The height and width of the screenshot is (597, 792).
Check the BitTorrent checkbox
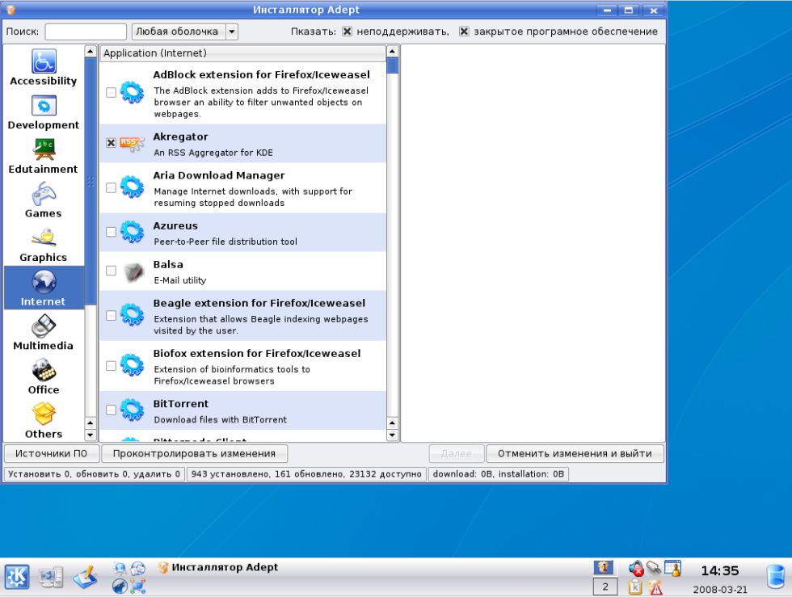[112, 410]
